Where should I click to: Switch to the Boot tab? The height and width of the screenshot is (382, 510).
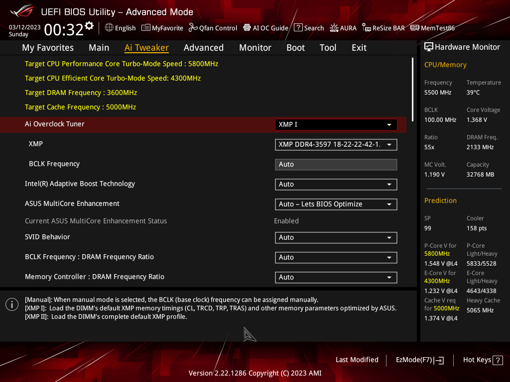[295, 48]
